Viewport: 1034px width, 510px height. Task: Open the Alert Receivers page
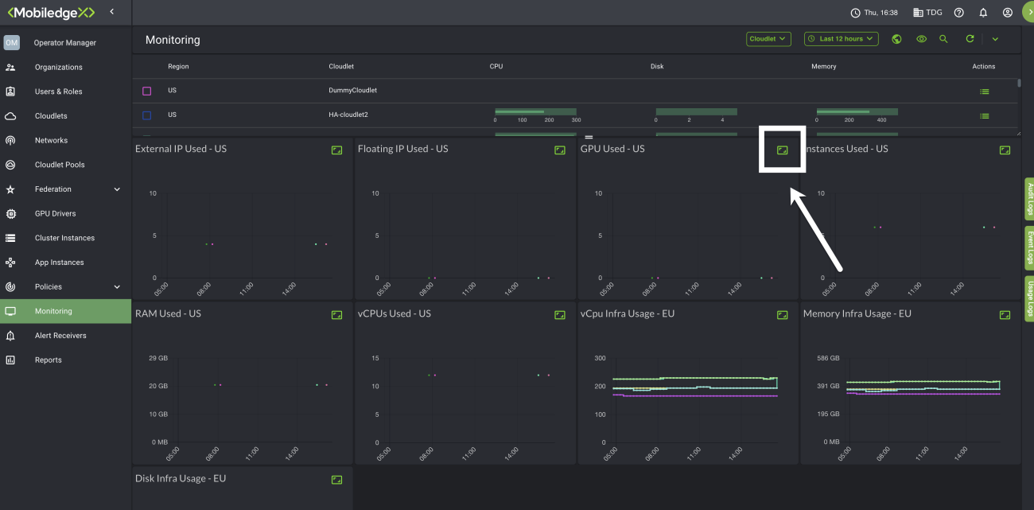(x=60, y=336)
